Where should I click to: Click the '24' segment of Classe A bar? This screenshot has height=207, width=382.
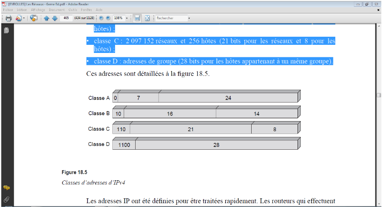[x=228, y=98]
